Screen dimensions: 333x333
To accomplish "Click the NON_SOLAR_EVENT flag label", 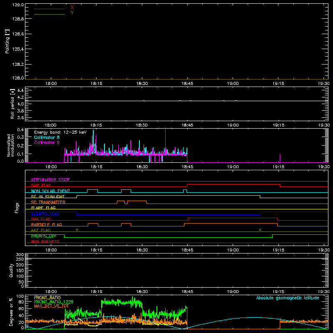I will click(50, 191).
